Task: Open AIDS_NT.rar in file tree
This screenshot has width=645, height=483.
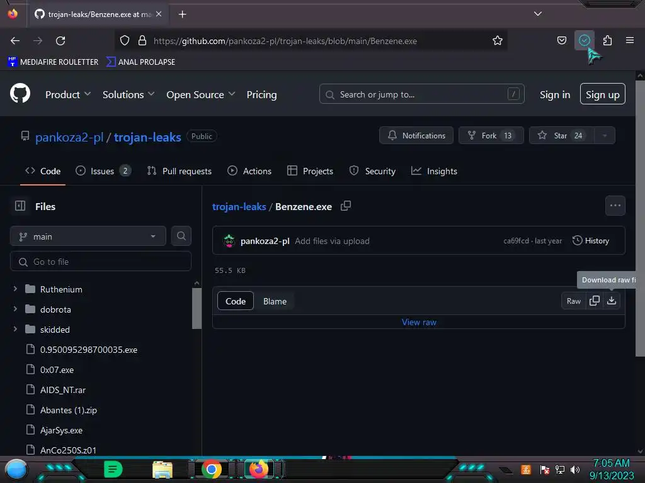Action: tap(62, 390)
